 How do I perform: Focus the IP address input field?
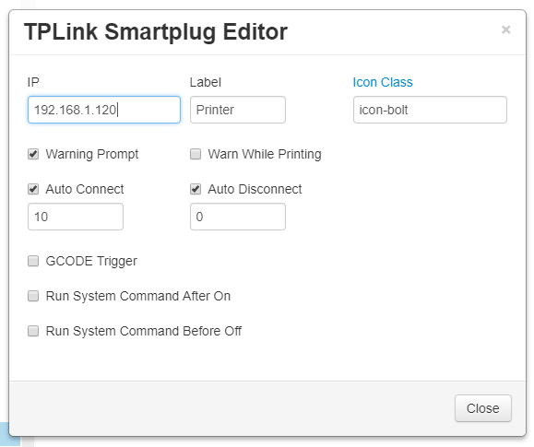[104, 110]
